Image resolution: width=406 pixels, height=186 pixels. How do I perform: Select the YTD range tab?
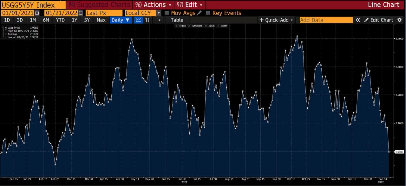point(60,20)
